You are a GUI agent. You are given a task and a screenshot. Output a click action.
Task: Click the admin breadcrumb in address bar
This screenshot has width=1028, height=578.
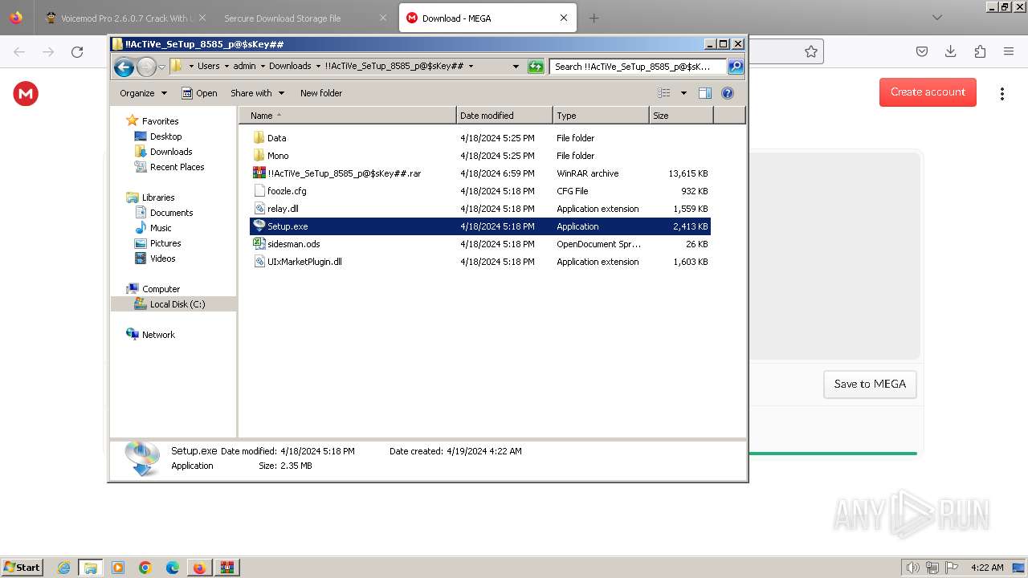coord(244,67)
